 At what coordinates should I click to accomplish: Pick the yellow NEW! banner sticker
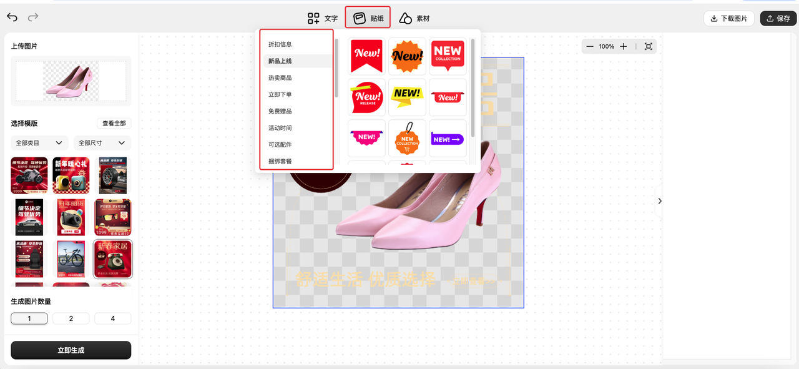[407, 97]
